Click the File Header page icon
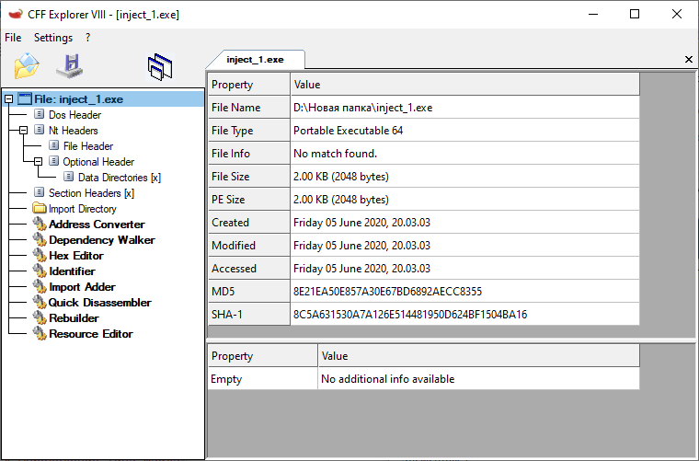Viewport: 699px width, 461px height. click(53, 145)
